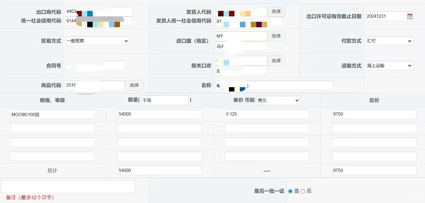
Task: Change the currency dropdown from 美元
Action: coord(278,100)
